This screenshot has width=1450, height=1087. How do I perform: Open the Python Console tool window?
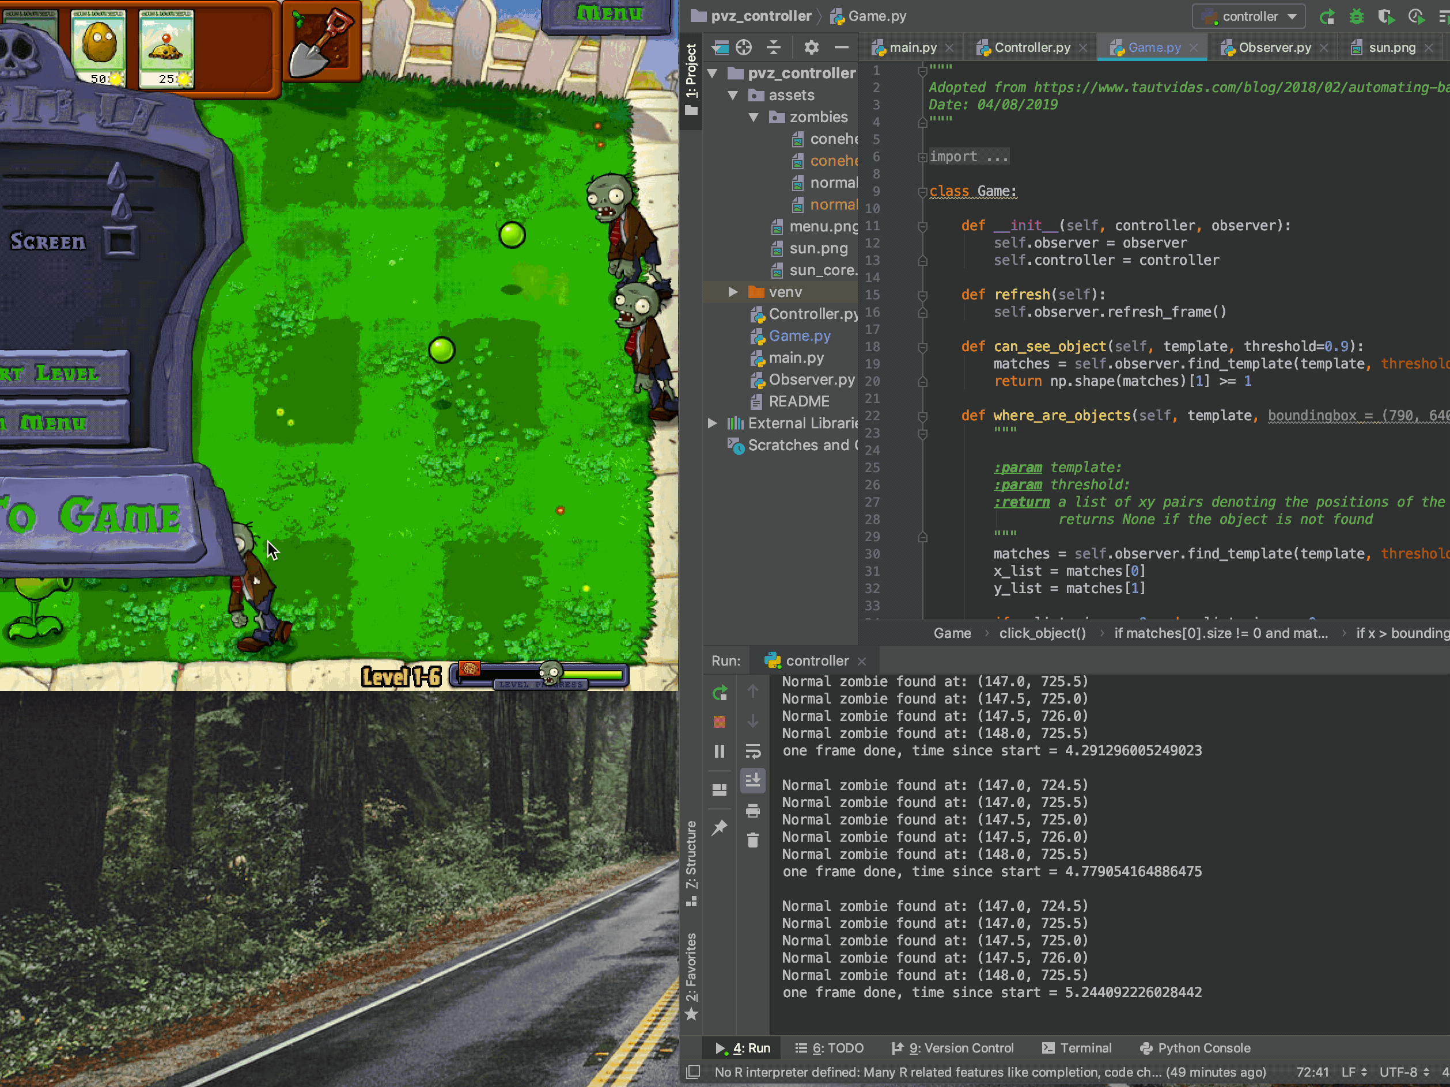coord(1194,1048)
